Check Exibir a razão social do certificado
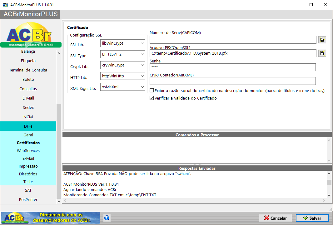Screen dimensions: 333x225 tap(152, 90)
